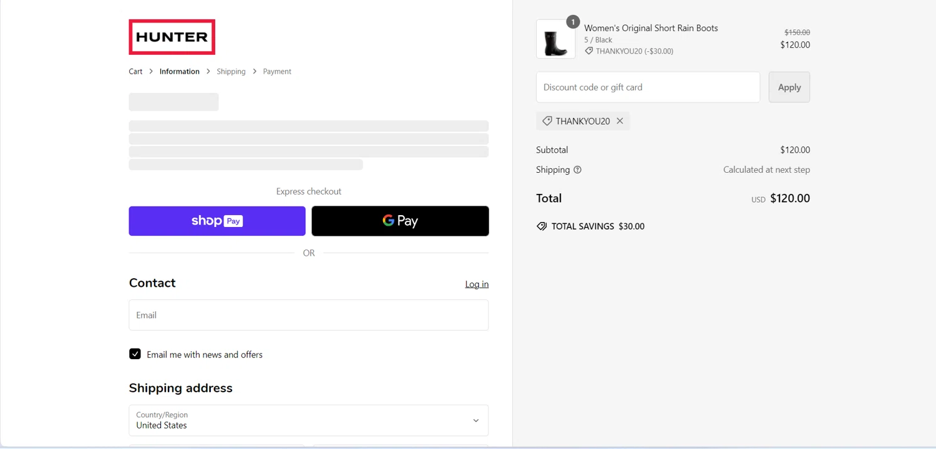Click the shipping help question-mark icon
936x449 pixels.
pos(577,170)
